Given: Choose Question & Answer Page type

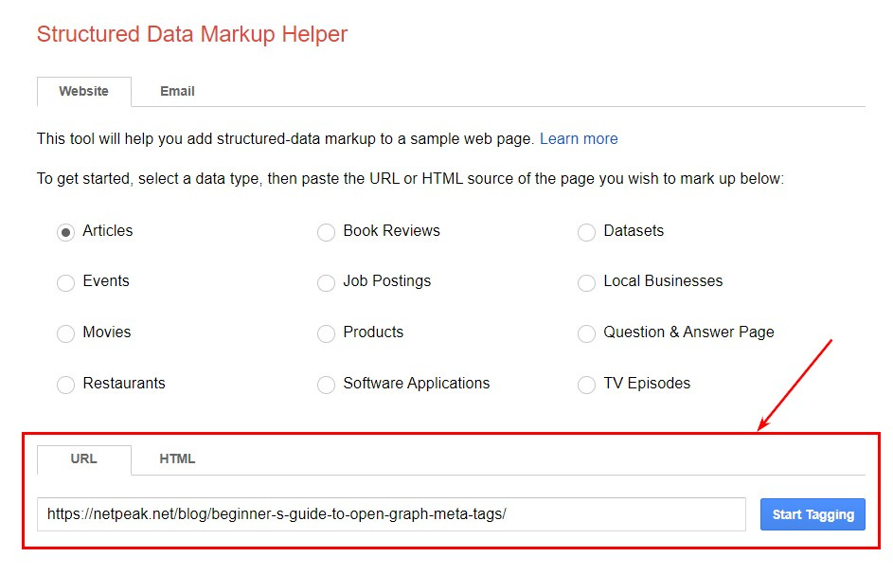Looking at the screenshot, I should point(586,333).
